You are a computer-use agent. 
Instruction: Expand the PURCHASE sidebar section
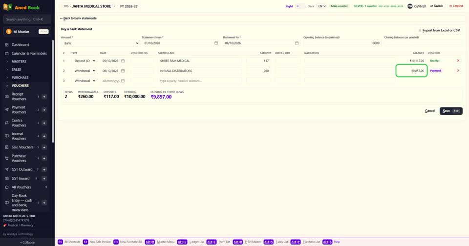pos(20,78)
